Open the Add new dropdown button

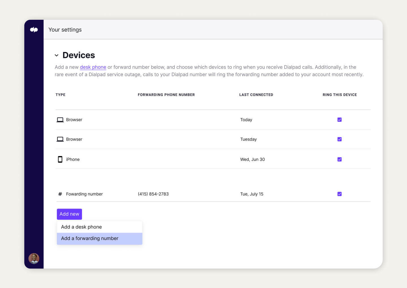[x=69, y=214]
